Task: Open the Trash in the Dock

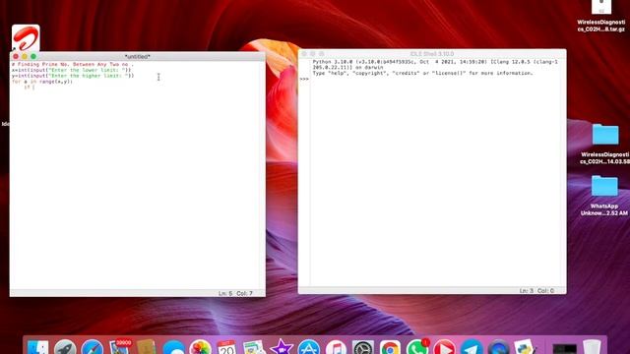Action: point(592,347)
